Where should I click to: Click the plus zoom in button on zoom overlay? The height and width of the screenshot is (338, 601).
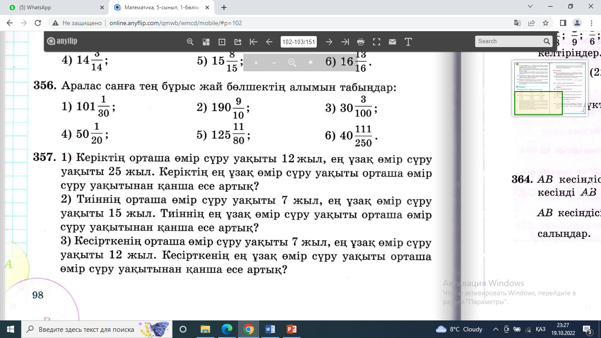coord(256,63)
